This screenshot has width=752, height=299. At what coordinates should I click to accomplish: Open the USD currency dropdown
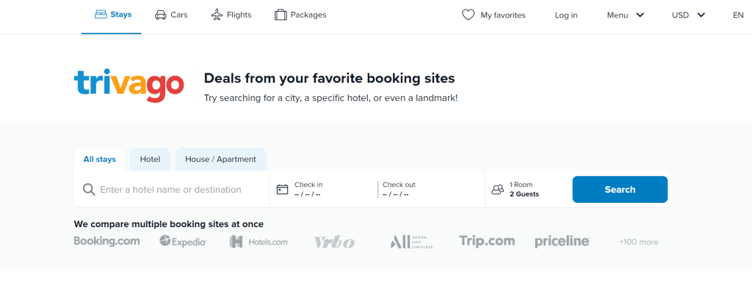click(688, 15)
